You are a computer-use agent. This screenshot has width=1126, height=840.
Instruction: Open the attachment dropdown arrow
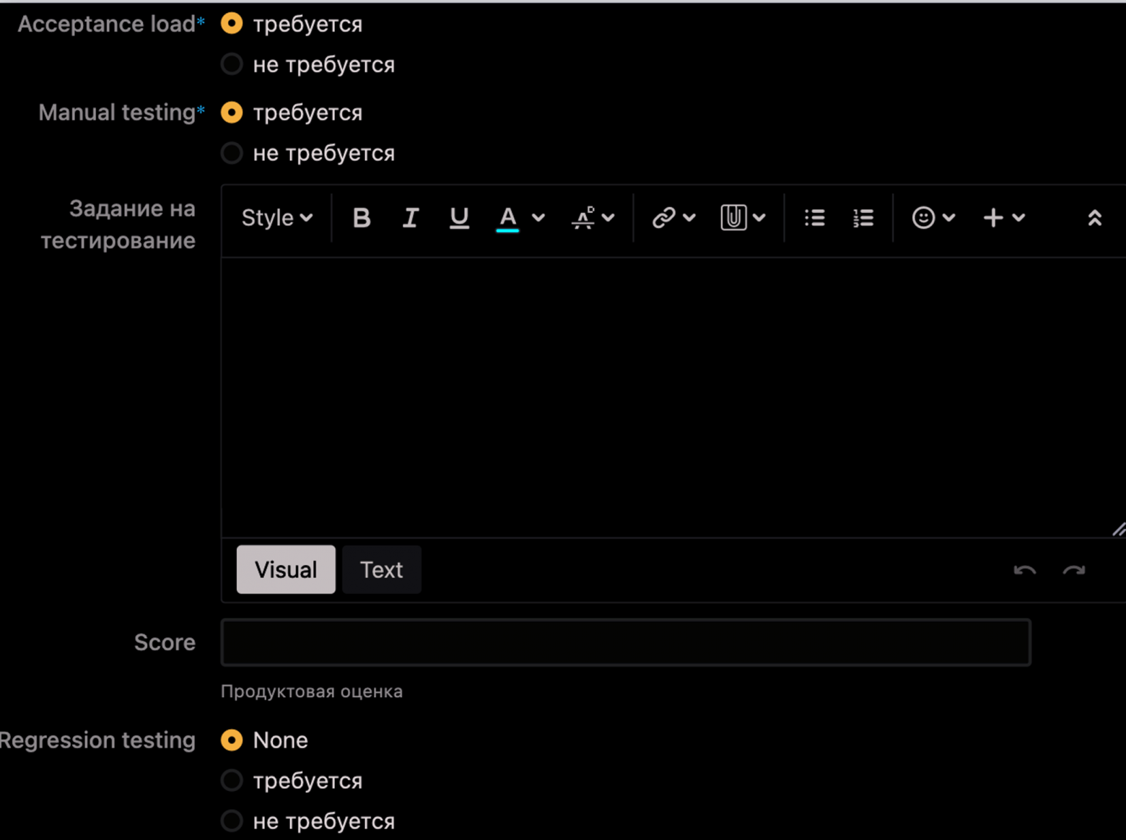tap(759, 218)
